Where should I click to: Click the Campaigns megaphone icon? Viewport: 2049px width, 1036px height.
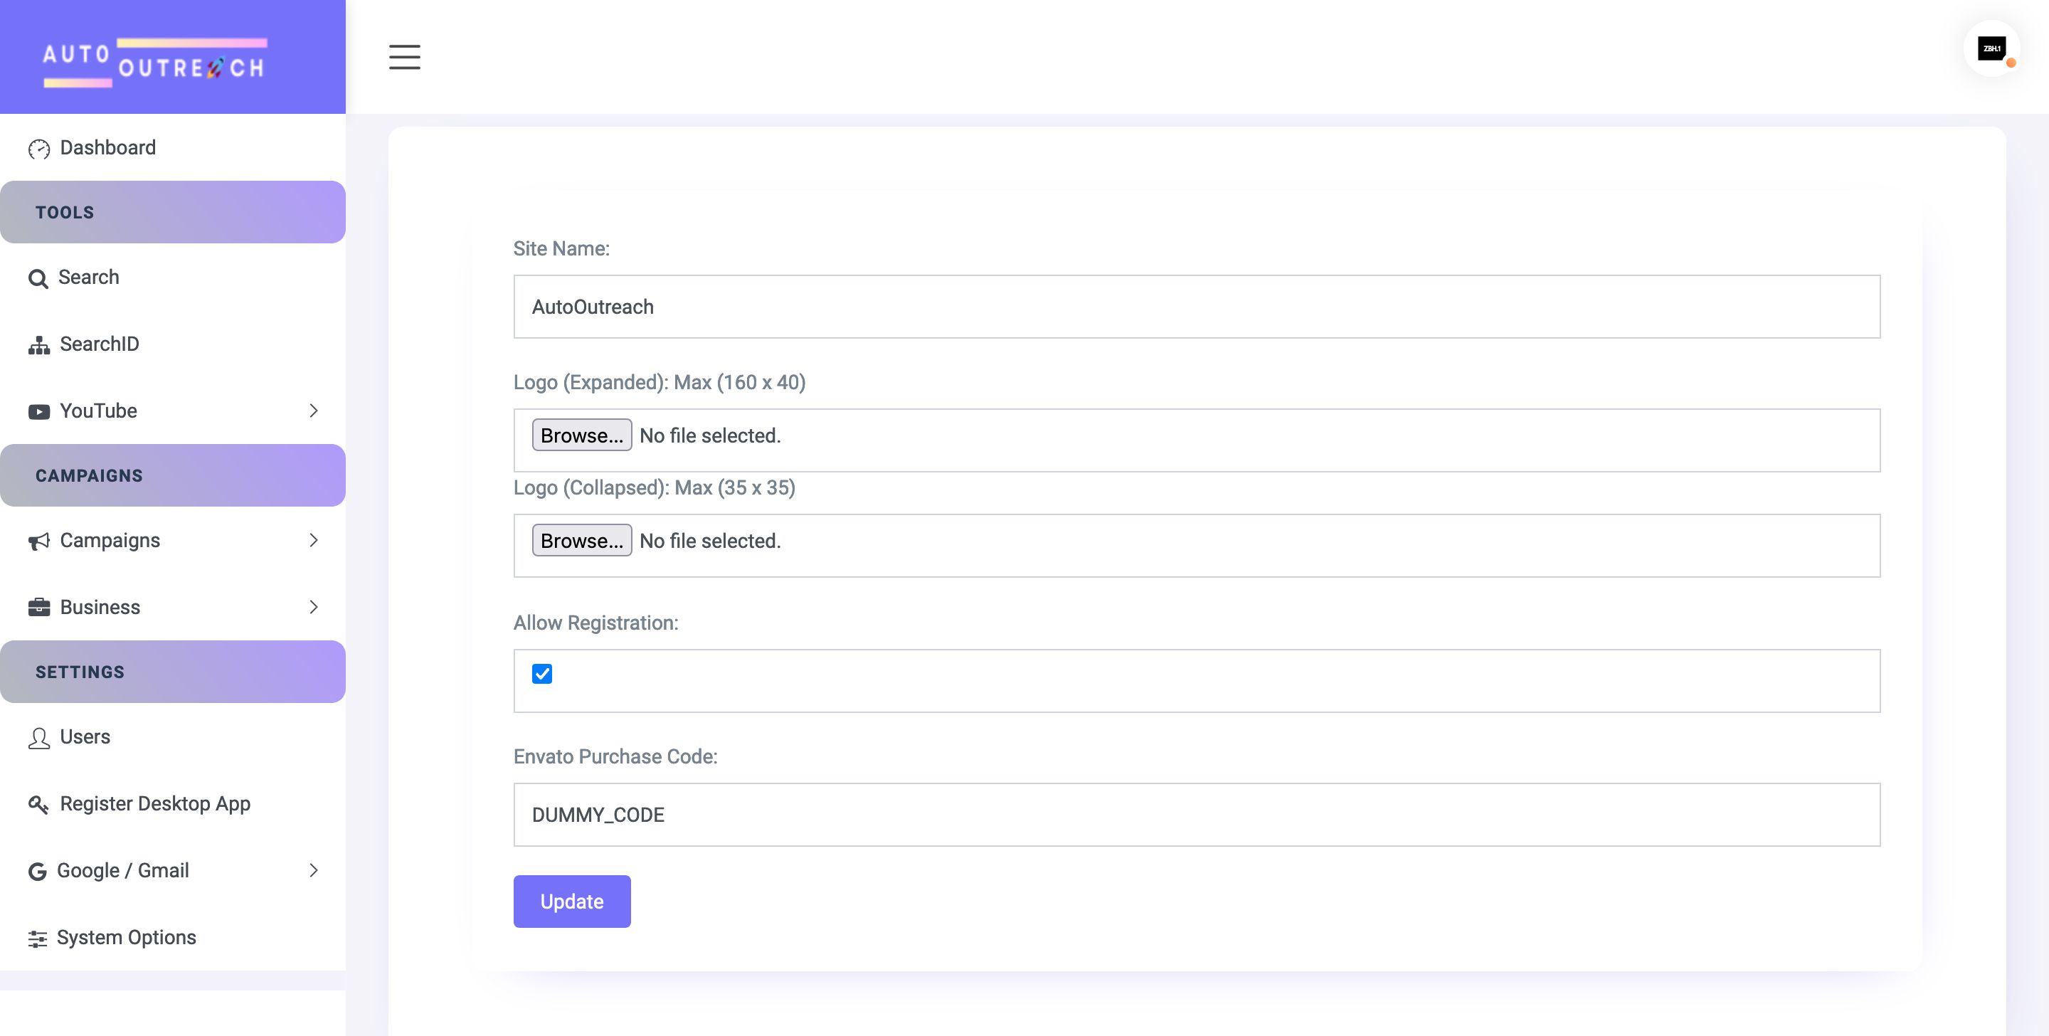point(39,542)
